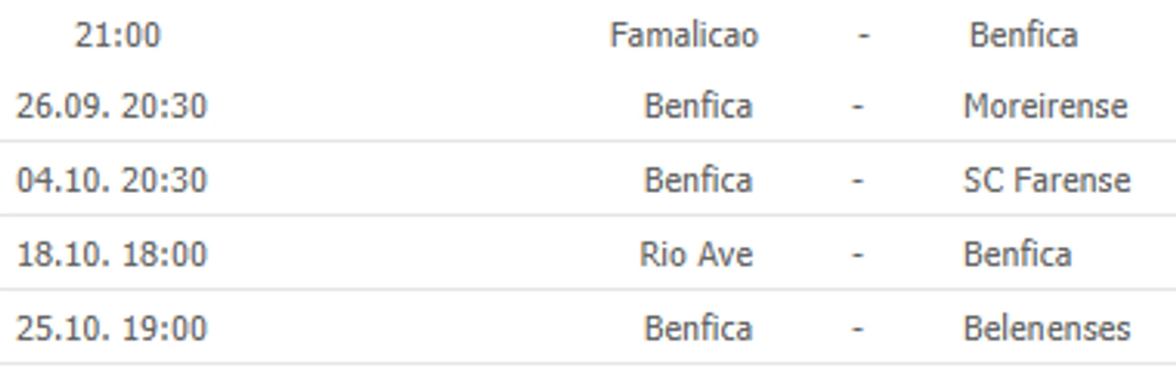Screen dimensions: 1176x374
Task: Open the 21:00 Famalicao match time
Action: [118, 35]
